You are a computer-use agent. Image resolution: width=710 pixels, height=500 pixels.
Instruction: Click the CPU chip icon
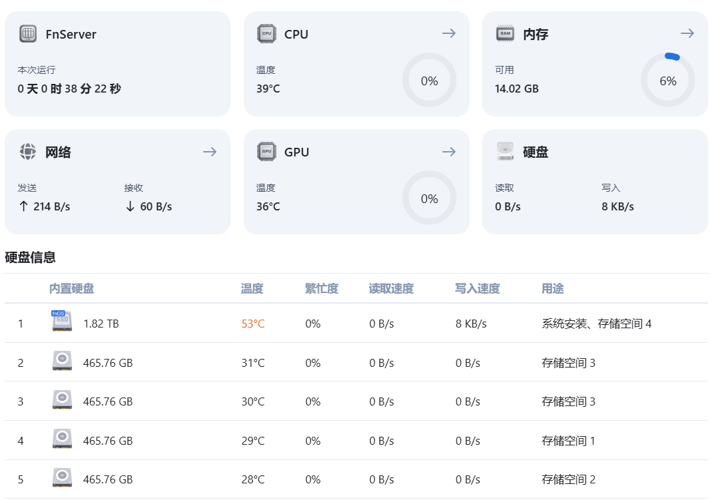click(266, 34)
